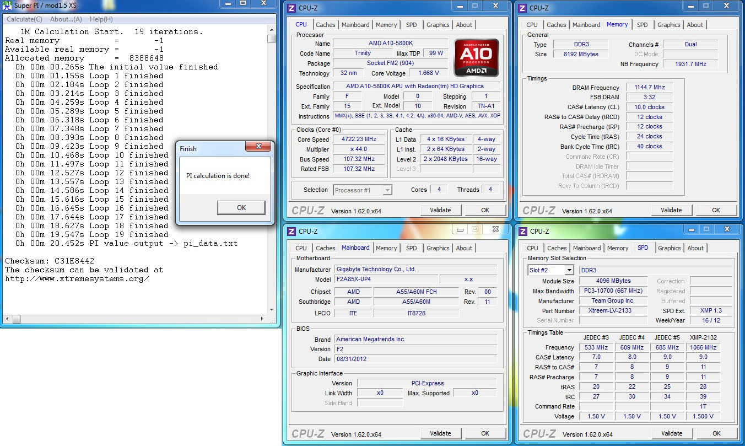Click the AMD A10 processor logo image
The height and width of the screenshot is (446, 745).
point(476,57)
